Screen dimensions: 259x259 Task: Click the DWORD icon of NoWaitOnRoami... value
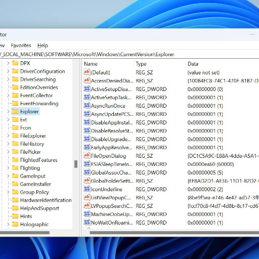point(87,223)
